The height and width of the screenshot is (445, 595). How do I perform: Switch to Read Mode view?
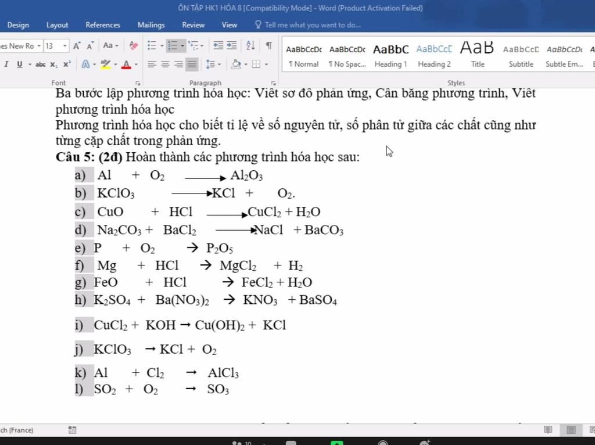coord(548,429)
